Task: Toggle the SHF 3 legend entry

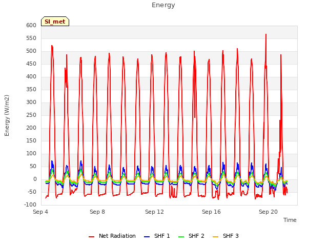Action: (225, 236)
